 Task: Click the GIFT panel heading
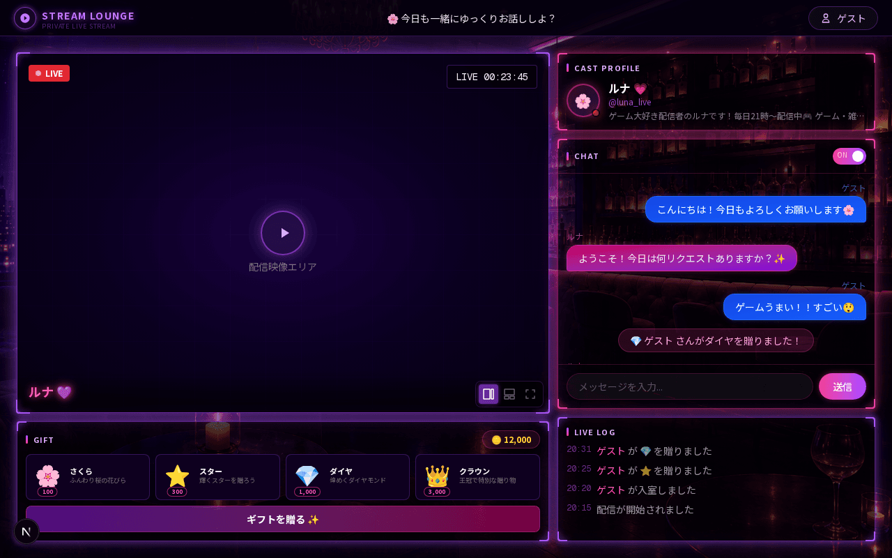click(x=43, y=440)
